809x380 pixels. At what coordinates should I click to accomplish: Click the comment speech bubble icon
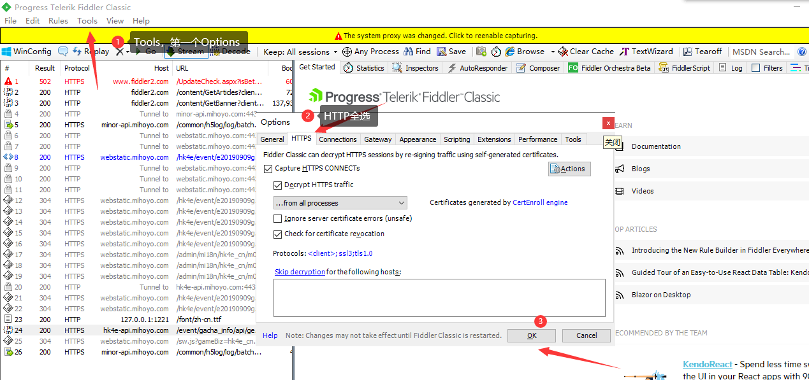(63, 52)
